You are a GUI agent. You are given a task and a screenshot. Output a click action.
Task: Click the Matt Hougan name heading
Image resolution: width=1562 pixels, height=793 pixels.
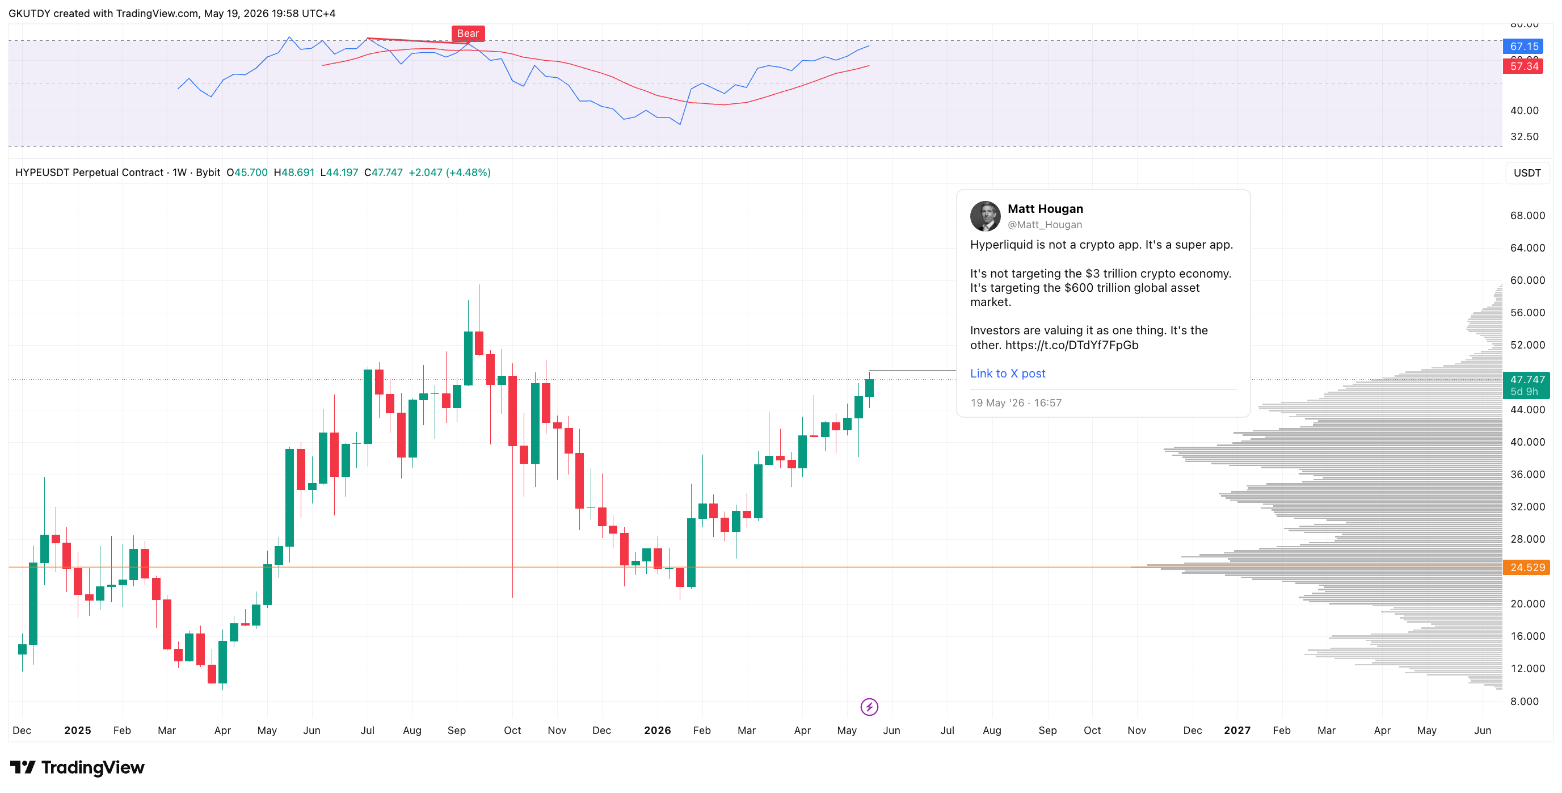(1045, 209)
